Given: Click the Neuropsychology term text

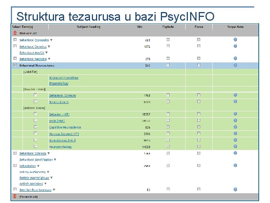Looking at the screenshot, I should tap(60, 147).
